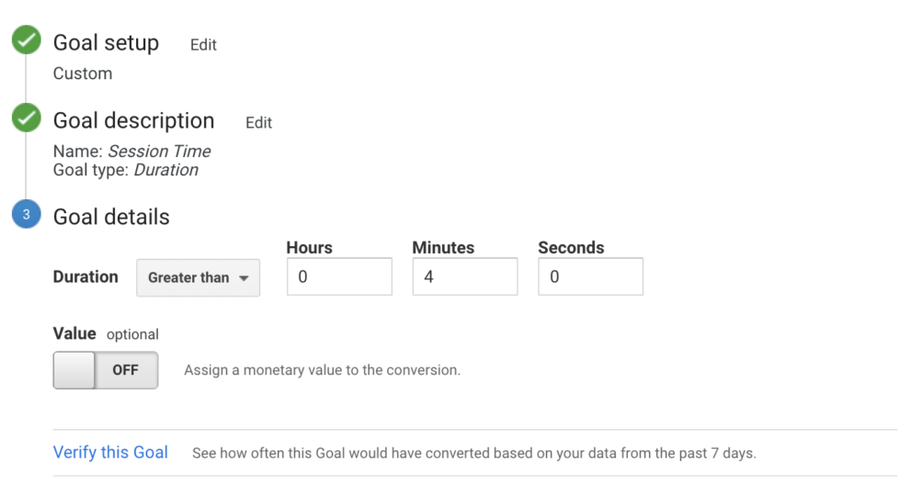Click Edit next to Goal setup
912x495 pixels.
(203, 45)
